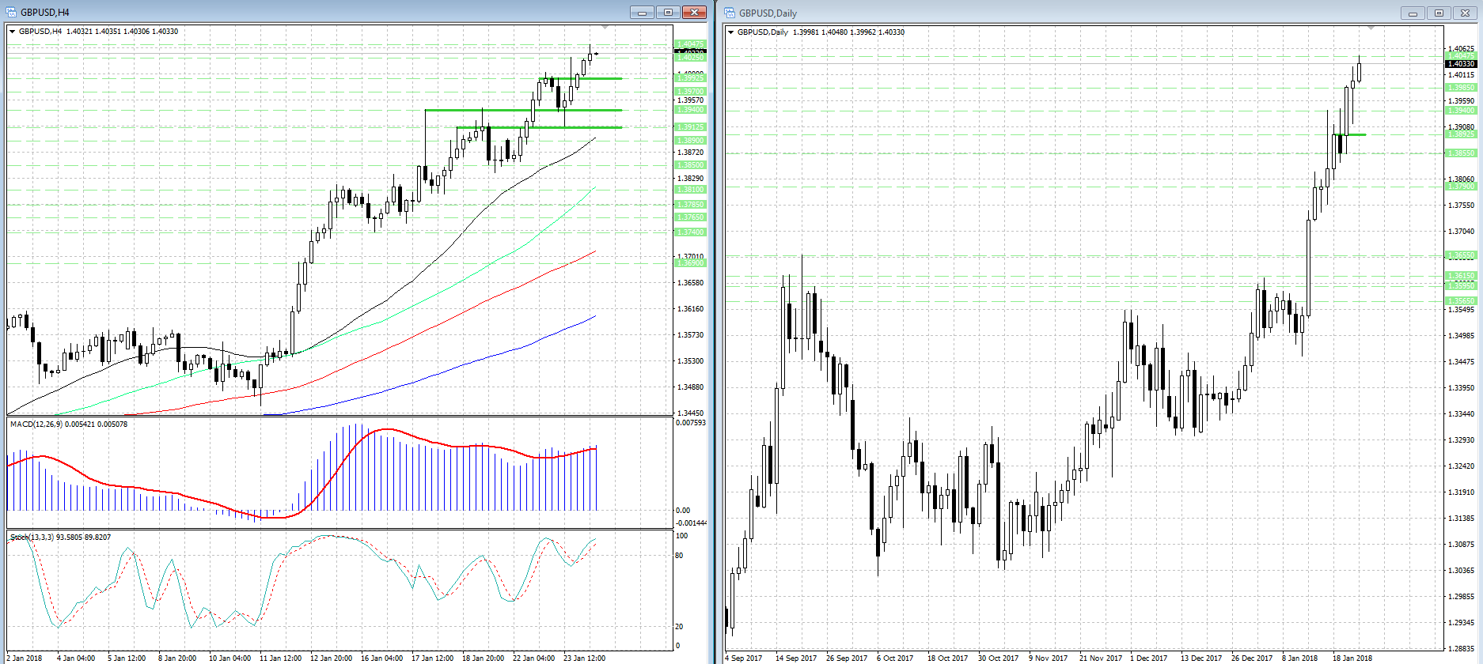
Task: Minimize the GBPUSD,Daily chart window
Action: 1413,13
